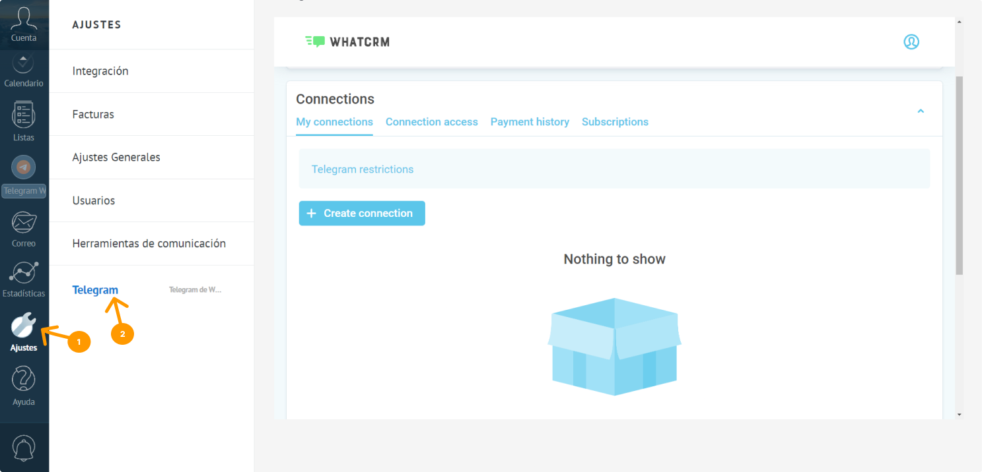
Task: Open the Telegram widget sidebar icon
Action: [x=24, y=168]
